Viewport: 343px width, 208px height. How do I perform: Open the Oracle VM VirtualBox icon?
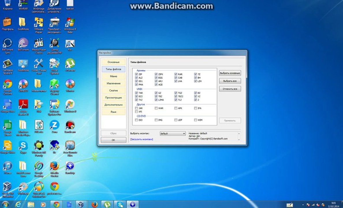tap(8, 190)
